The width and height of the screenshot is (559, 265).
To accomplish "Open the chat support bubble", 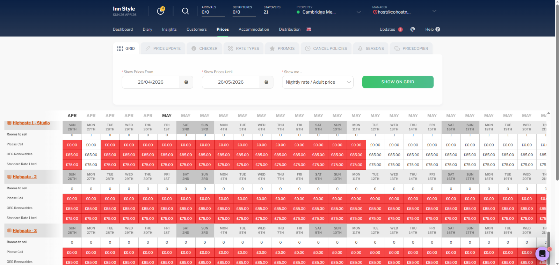I will point(542,254).
